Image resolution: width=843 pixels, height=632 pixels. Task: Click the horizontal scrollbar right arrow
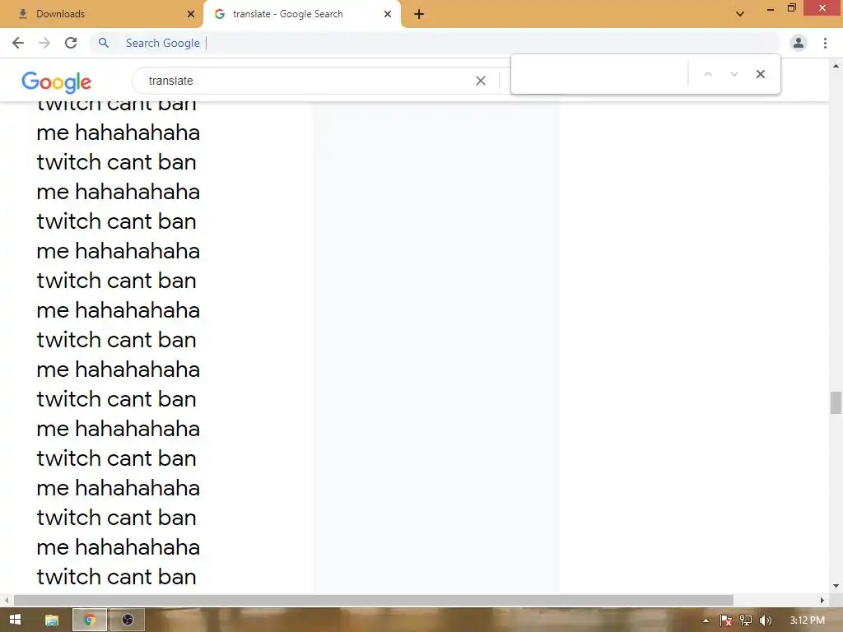822,600
